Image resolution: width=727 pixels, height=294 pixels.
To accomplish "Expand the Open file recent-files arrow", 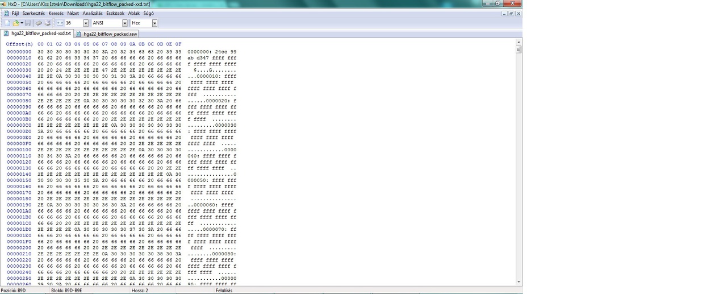I will click(22, 23).
